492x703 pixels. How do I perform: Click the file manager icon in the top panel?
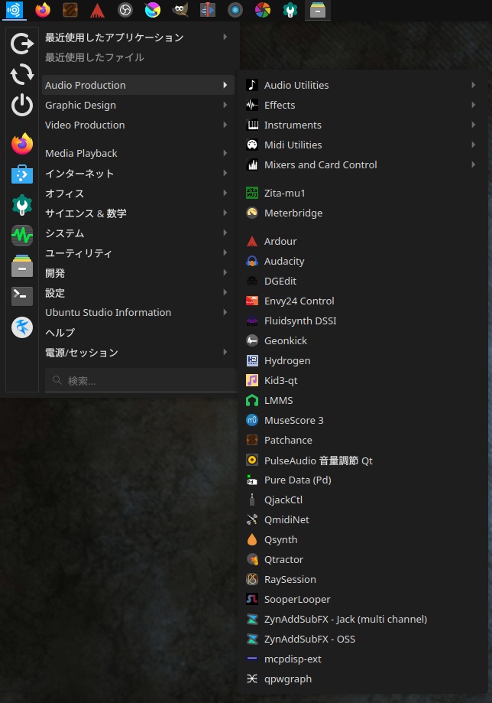pyautogui.click(x=318, y=10)
